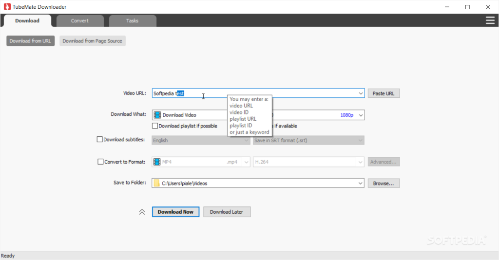Click the Browse... button
This screenshot has width=499, height=260.
click(384, 184)
